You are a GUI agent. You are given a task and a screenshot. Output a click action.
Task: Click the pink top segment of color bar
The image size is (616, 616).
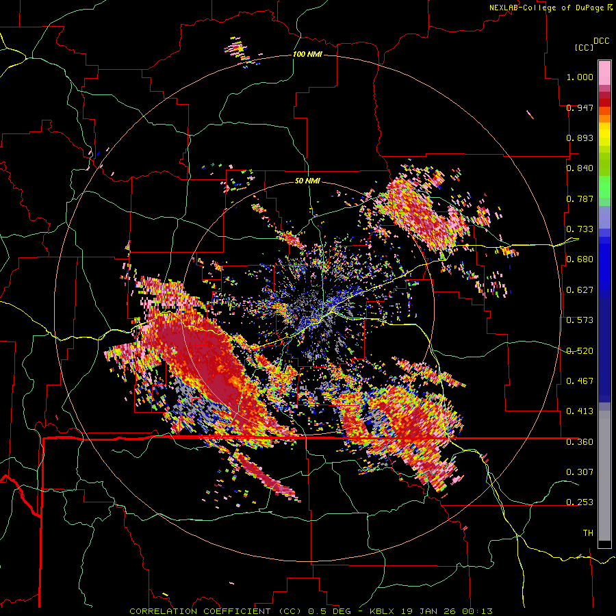coord(604,73)
